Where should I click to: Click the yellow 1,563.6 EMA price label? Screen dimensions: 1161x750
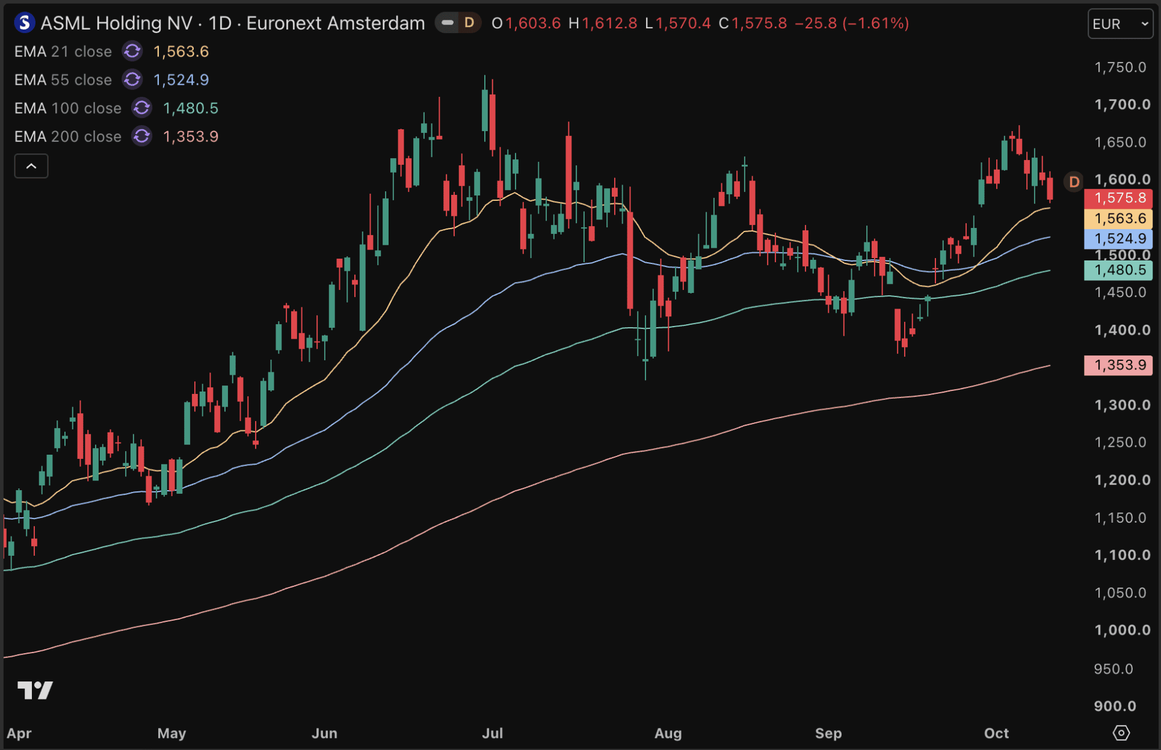click(1118, 218)
